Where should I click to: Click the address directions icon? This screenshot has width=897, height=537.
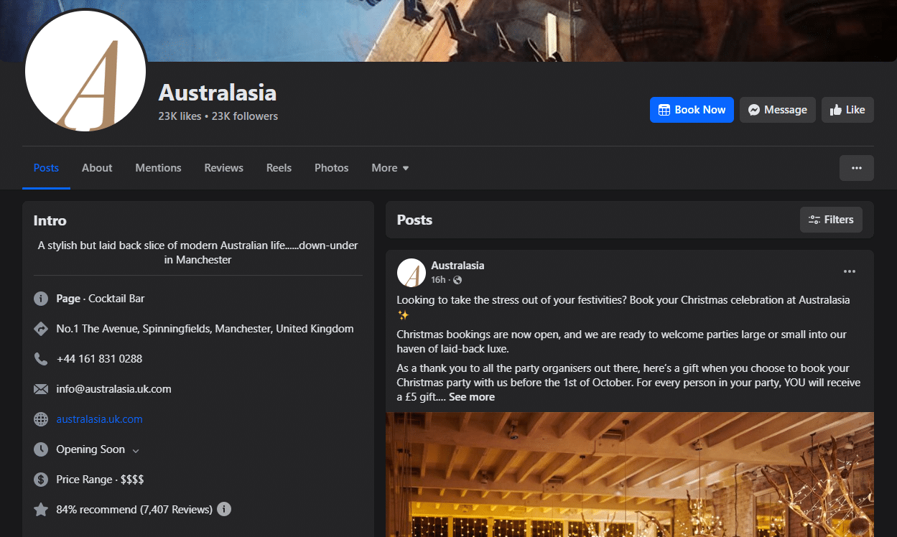pos(41,329)
